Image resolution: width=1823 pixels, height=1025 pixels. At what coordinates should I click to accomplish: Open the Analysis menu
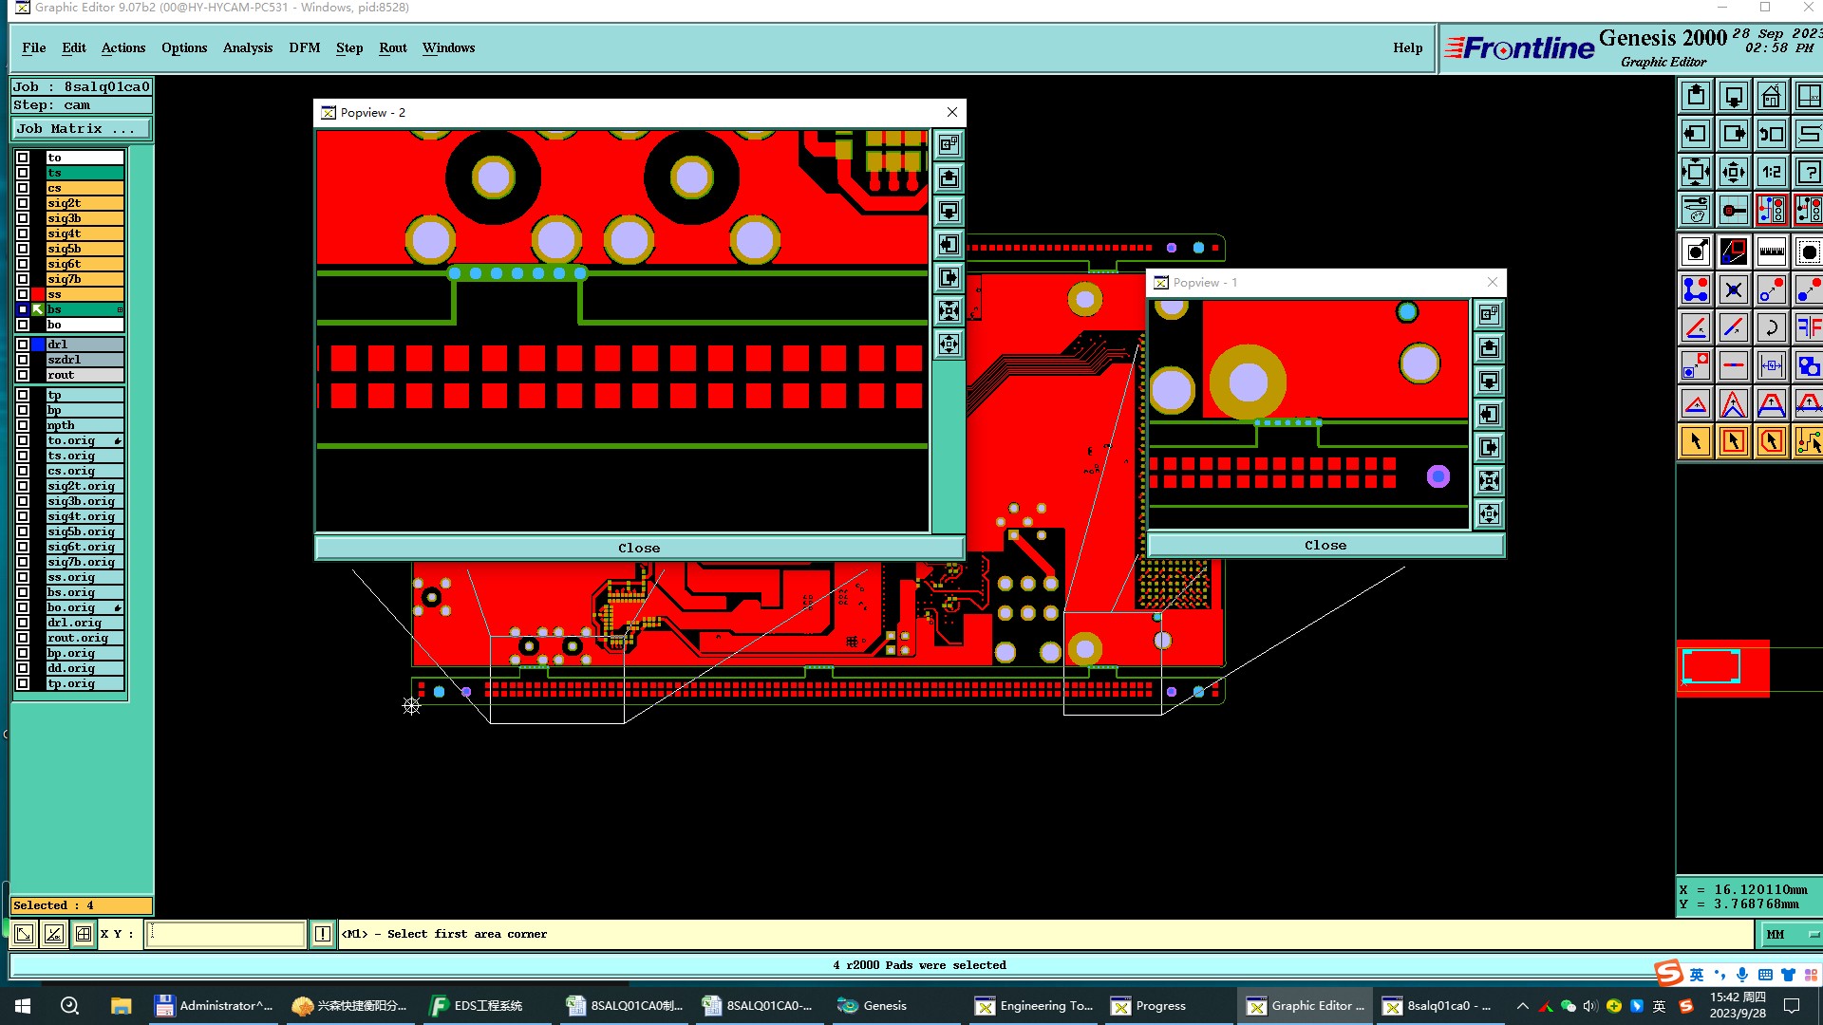click(x=247, y=47)
